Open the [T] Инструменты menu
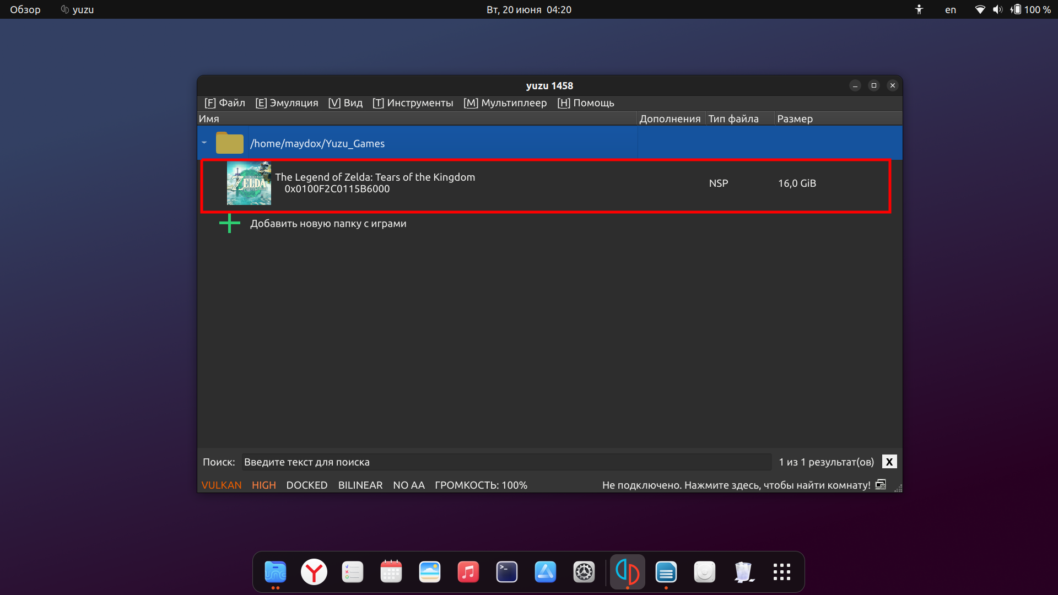Viewport: 1058px width, 595px height. coord(413,103)
